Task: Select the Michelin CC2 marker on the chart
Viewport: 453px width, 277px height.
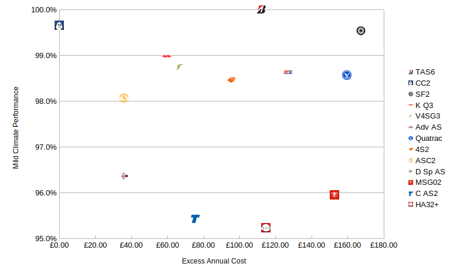Action: pyautogui.click(x=59, y=25)
